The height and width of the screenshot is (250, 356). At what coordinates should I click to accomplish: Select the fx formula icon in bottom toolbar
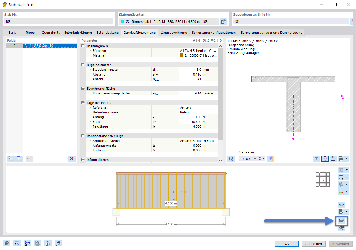(x=58, y=243)
